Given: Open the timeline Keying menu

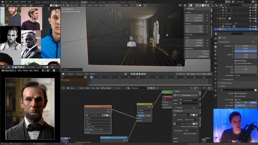Looking at the screenshot, I should 79,74.
